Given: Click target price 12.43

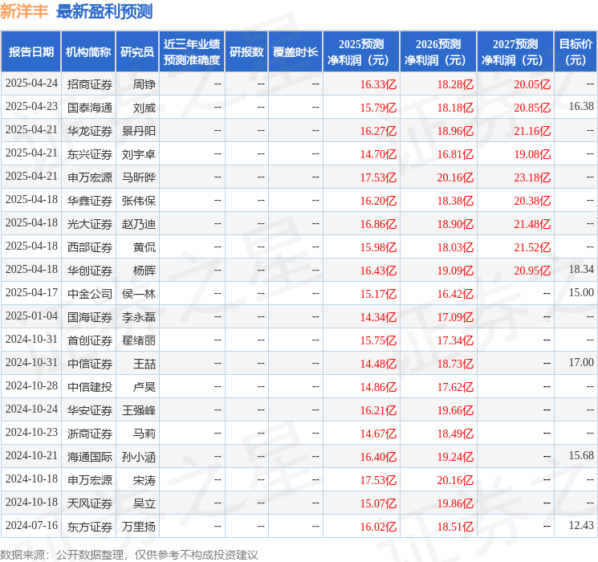Looking at the screenshot, I should [x=581, y=525].
